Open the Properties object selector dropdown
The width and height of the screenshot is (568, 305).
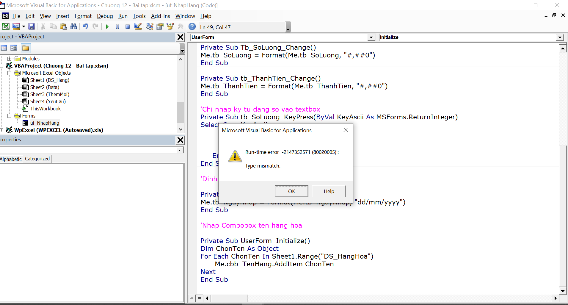(x=180, y=150)
